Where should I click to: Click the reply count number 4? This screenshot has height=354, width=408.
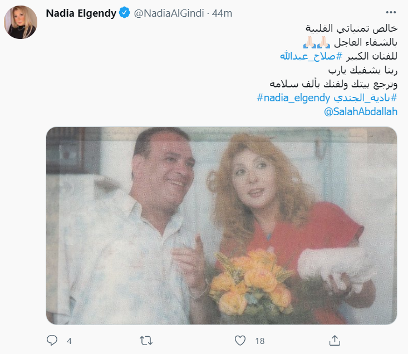[69, 341]
